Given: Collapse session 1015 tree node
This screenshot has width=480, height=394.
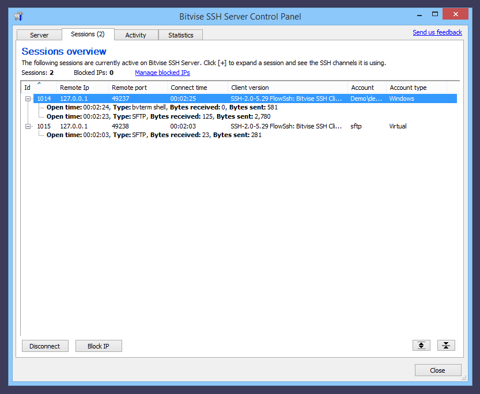Looking at the screenshot, I should 27,126.
